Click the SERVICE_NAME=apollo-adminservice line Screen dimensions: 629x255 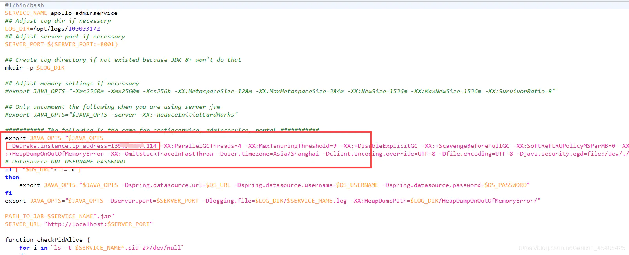[61, 13]
